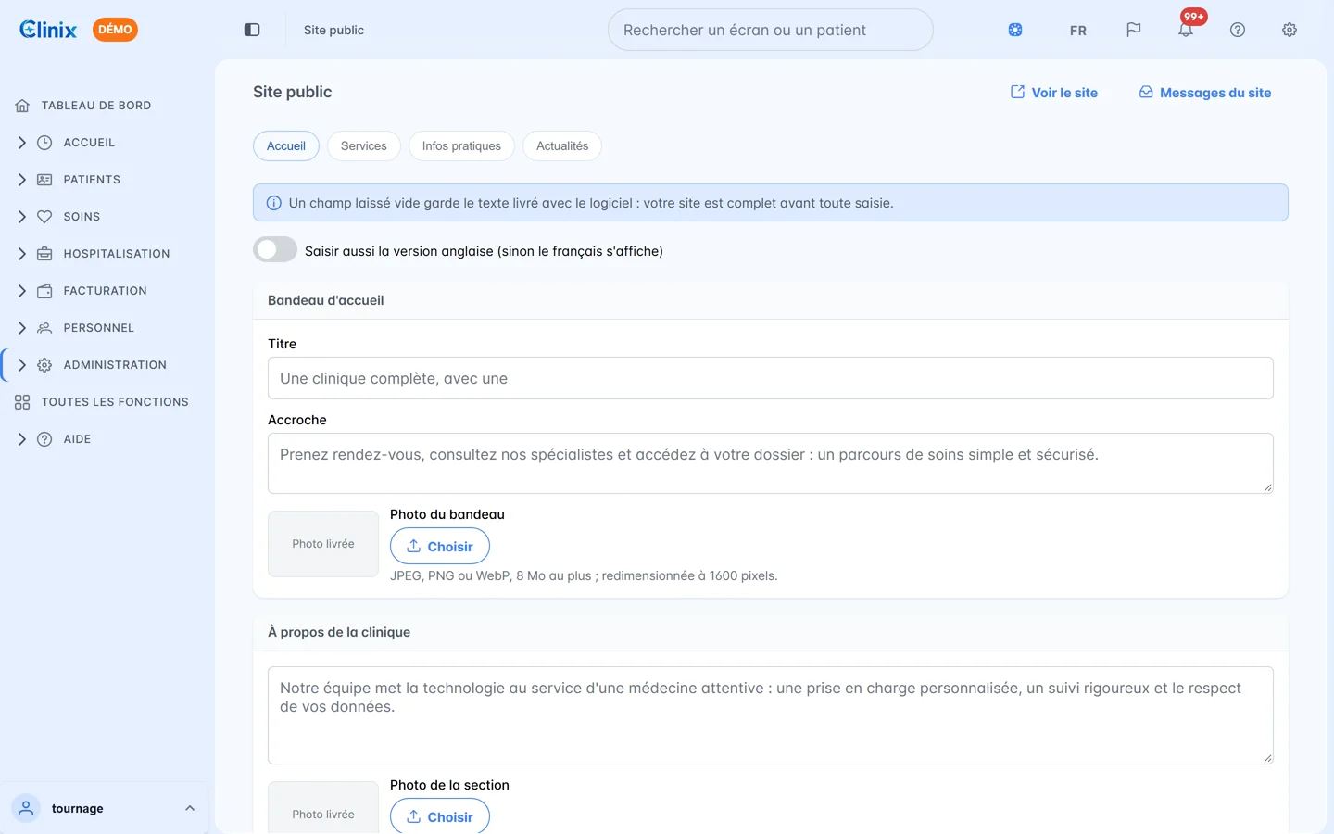
Task: Open notifications bell with 99+ badge
Action: pos(1186,30)
